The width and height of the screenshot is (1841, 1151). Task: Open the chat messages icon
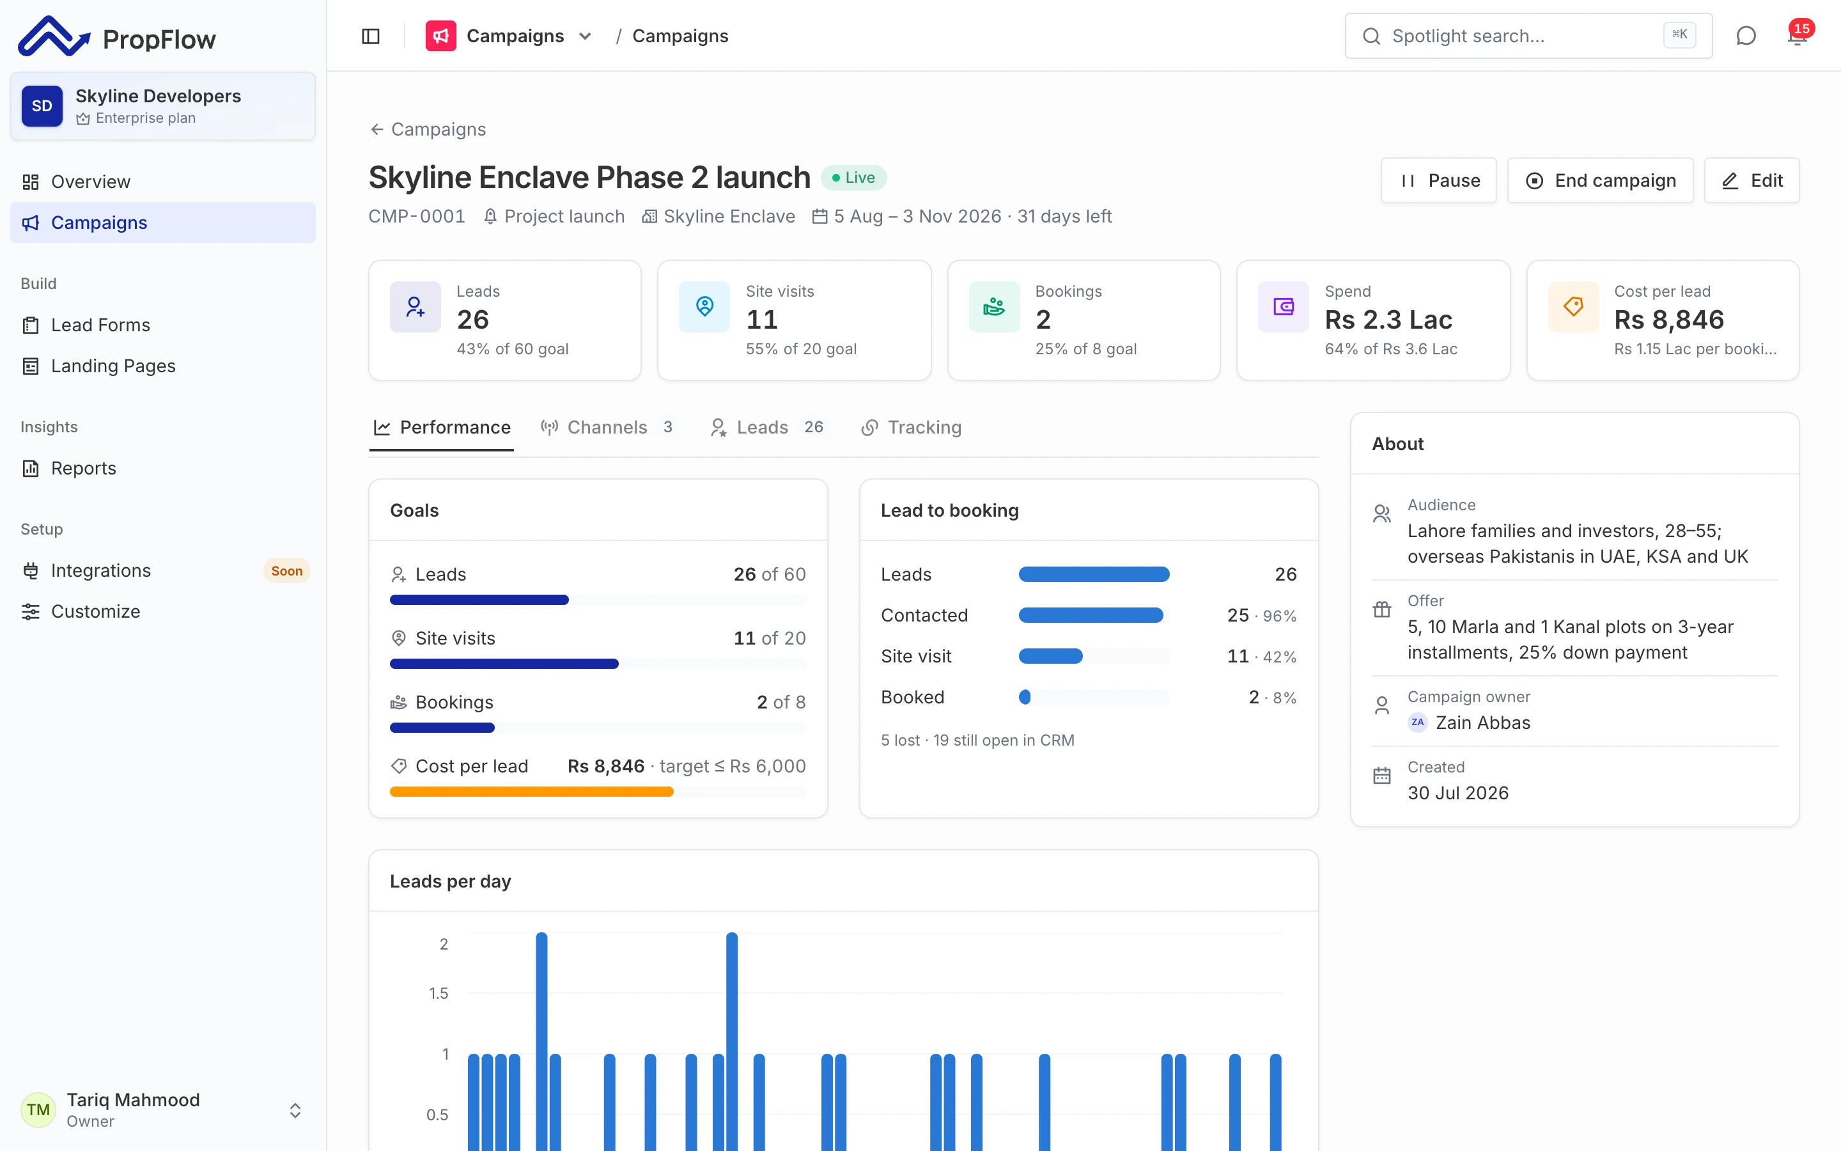pyautogui.click(x=1746, y=36)
